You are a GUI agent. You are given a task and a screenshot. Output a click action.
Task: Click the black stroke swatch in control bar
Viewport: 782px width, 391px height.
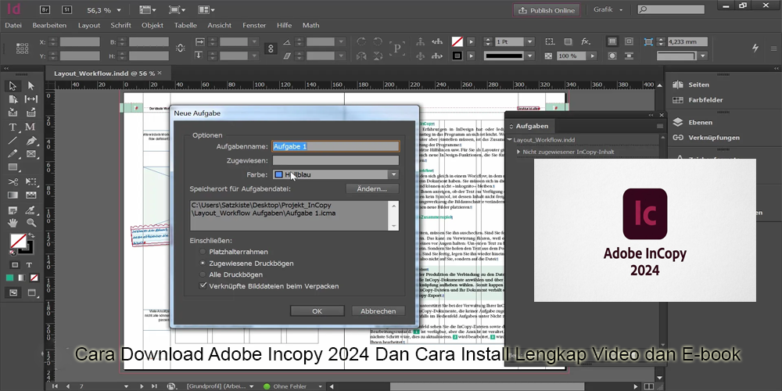point(457,56)
